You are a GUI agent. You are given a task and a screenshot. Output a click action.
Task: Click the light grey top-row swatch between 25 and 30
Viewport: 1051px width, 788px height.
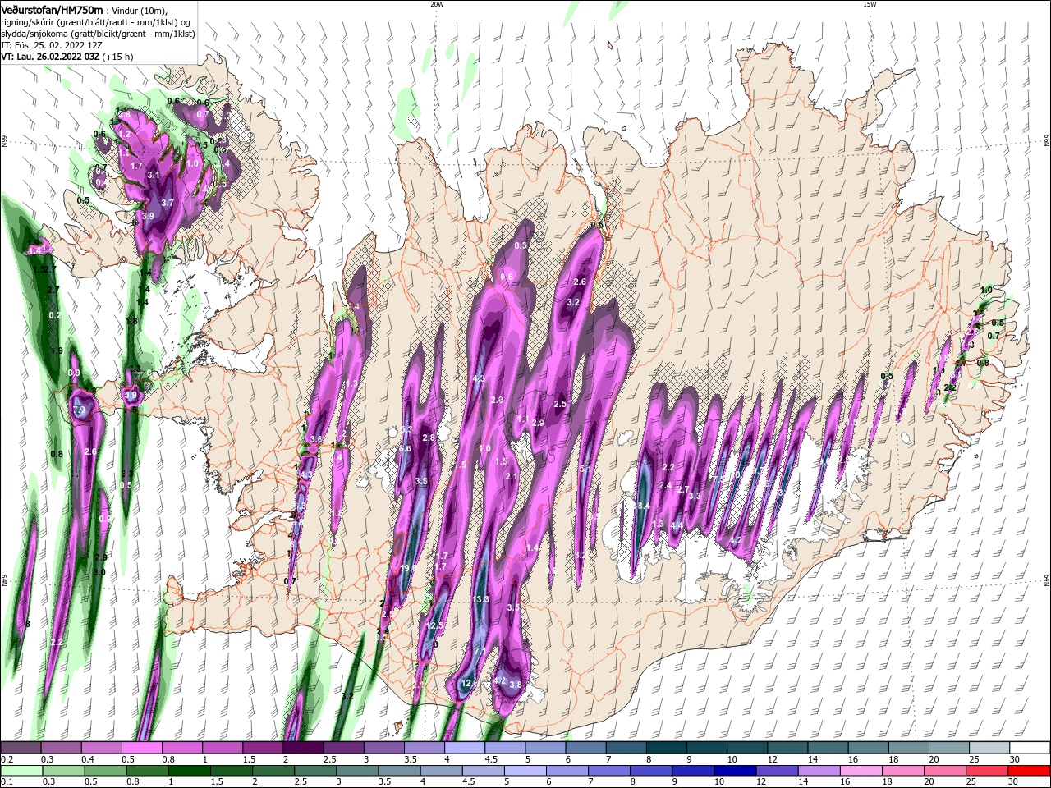pyautogui.click(x=989, y=748)
